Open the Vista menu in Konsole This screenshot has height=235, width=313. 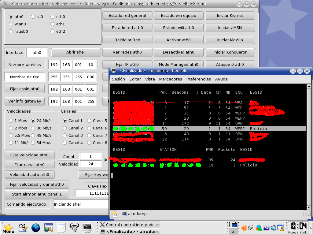pos(150,79)
